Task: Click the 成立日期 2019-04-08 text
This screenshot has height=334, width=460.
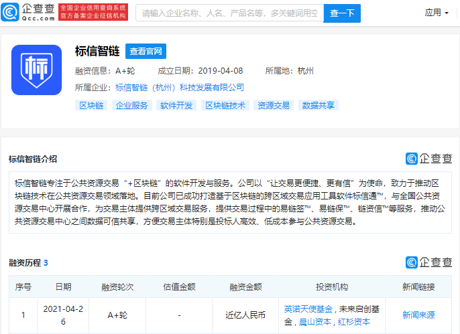Action: pyautogui.click(x=200, y=71)
